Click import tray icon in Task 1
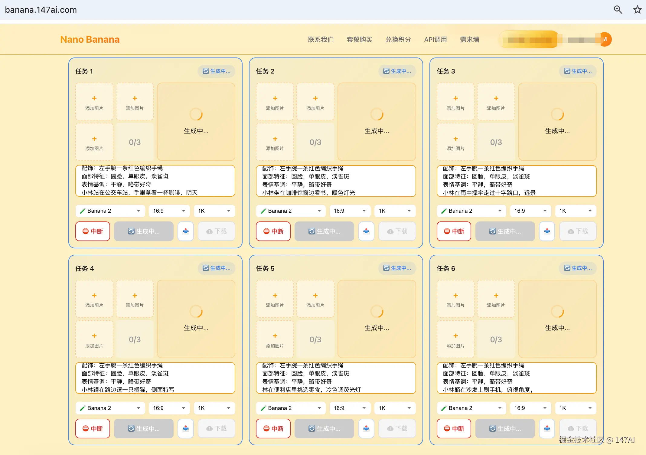 [x=186, y=231]
